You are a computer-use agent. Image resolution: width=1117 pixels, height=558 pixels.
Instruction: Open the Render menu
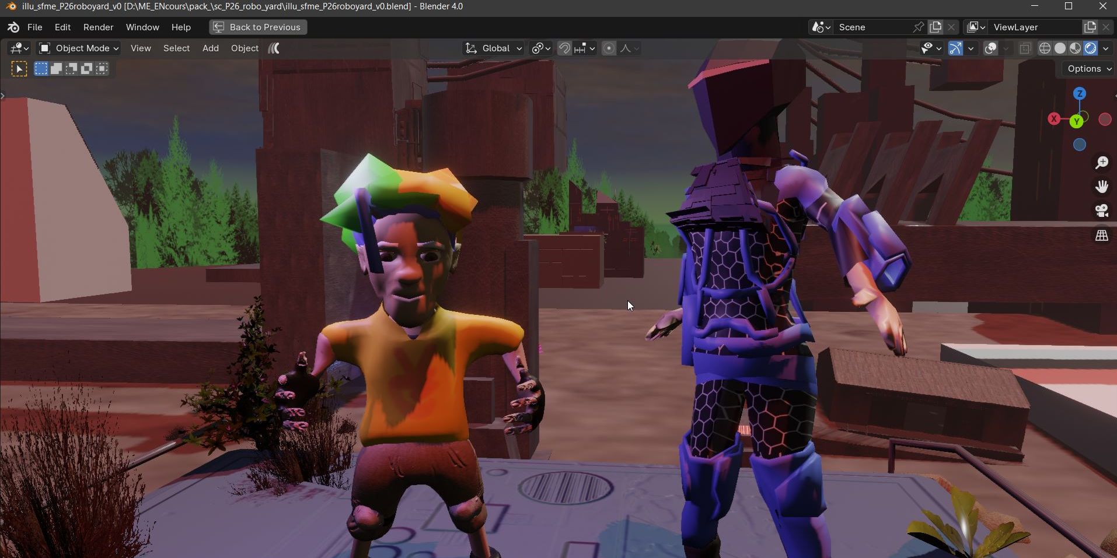pos(98,27)
